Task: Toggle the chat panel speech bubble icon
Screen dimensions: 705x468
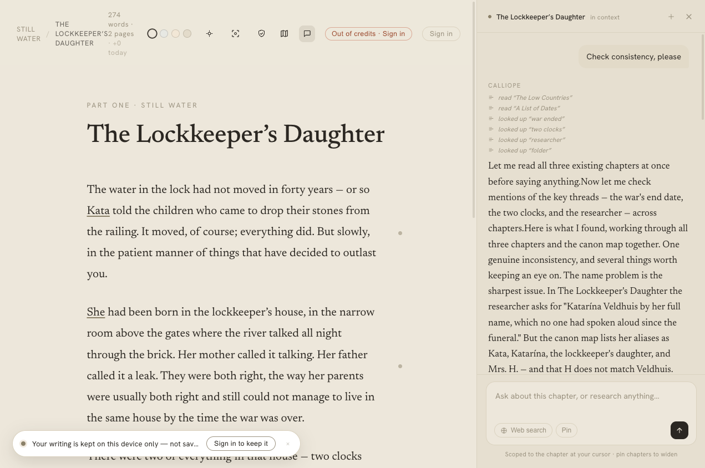Action: click(307, 34)
